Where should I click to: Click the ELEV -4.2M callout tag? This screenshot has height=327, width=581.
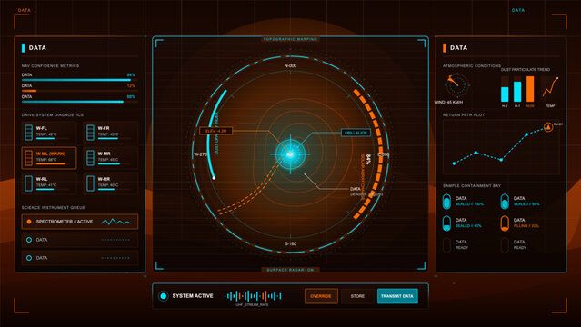pos(216,131)
